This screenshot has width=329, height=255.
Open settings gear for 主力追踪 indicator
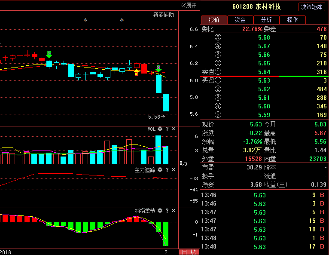pos(160,170)
